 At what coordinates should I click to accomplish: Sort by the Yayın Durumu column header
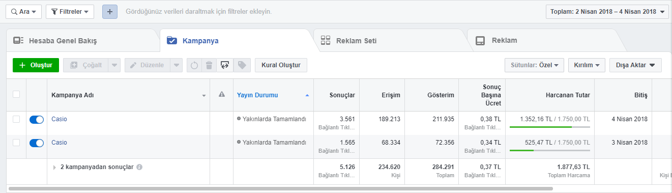click(x=273, y=95)
